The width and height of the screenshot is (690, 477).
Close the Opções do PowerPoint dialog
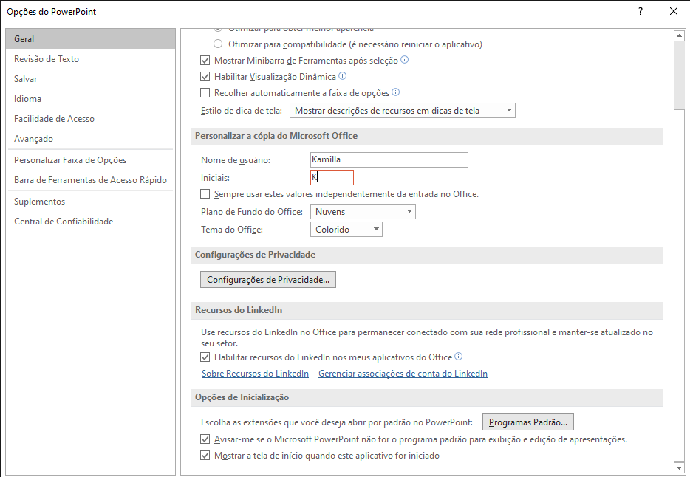pos(674,11)
